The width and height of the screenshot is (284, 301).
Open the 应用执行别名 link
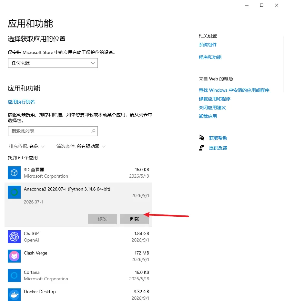click(21, 102)
